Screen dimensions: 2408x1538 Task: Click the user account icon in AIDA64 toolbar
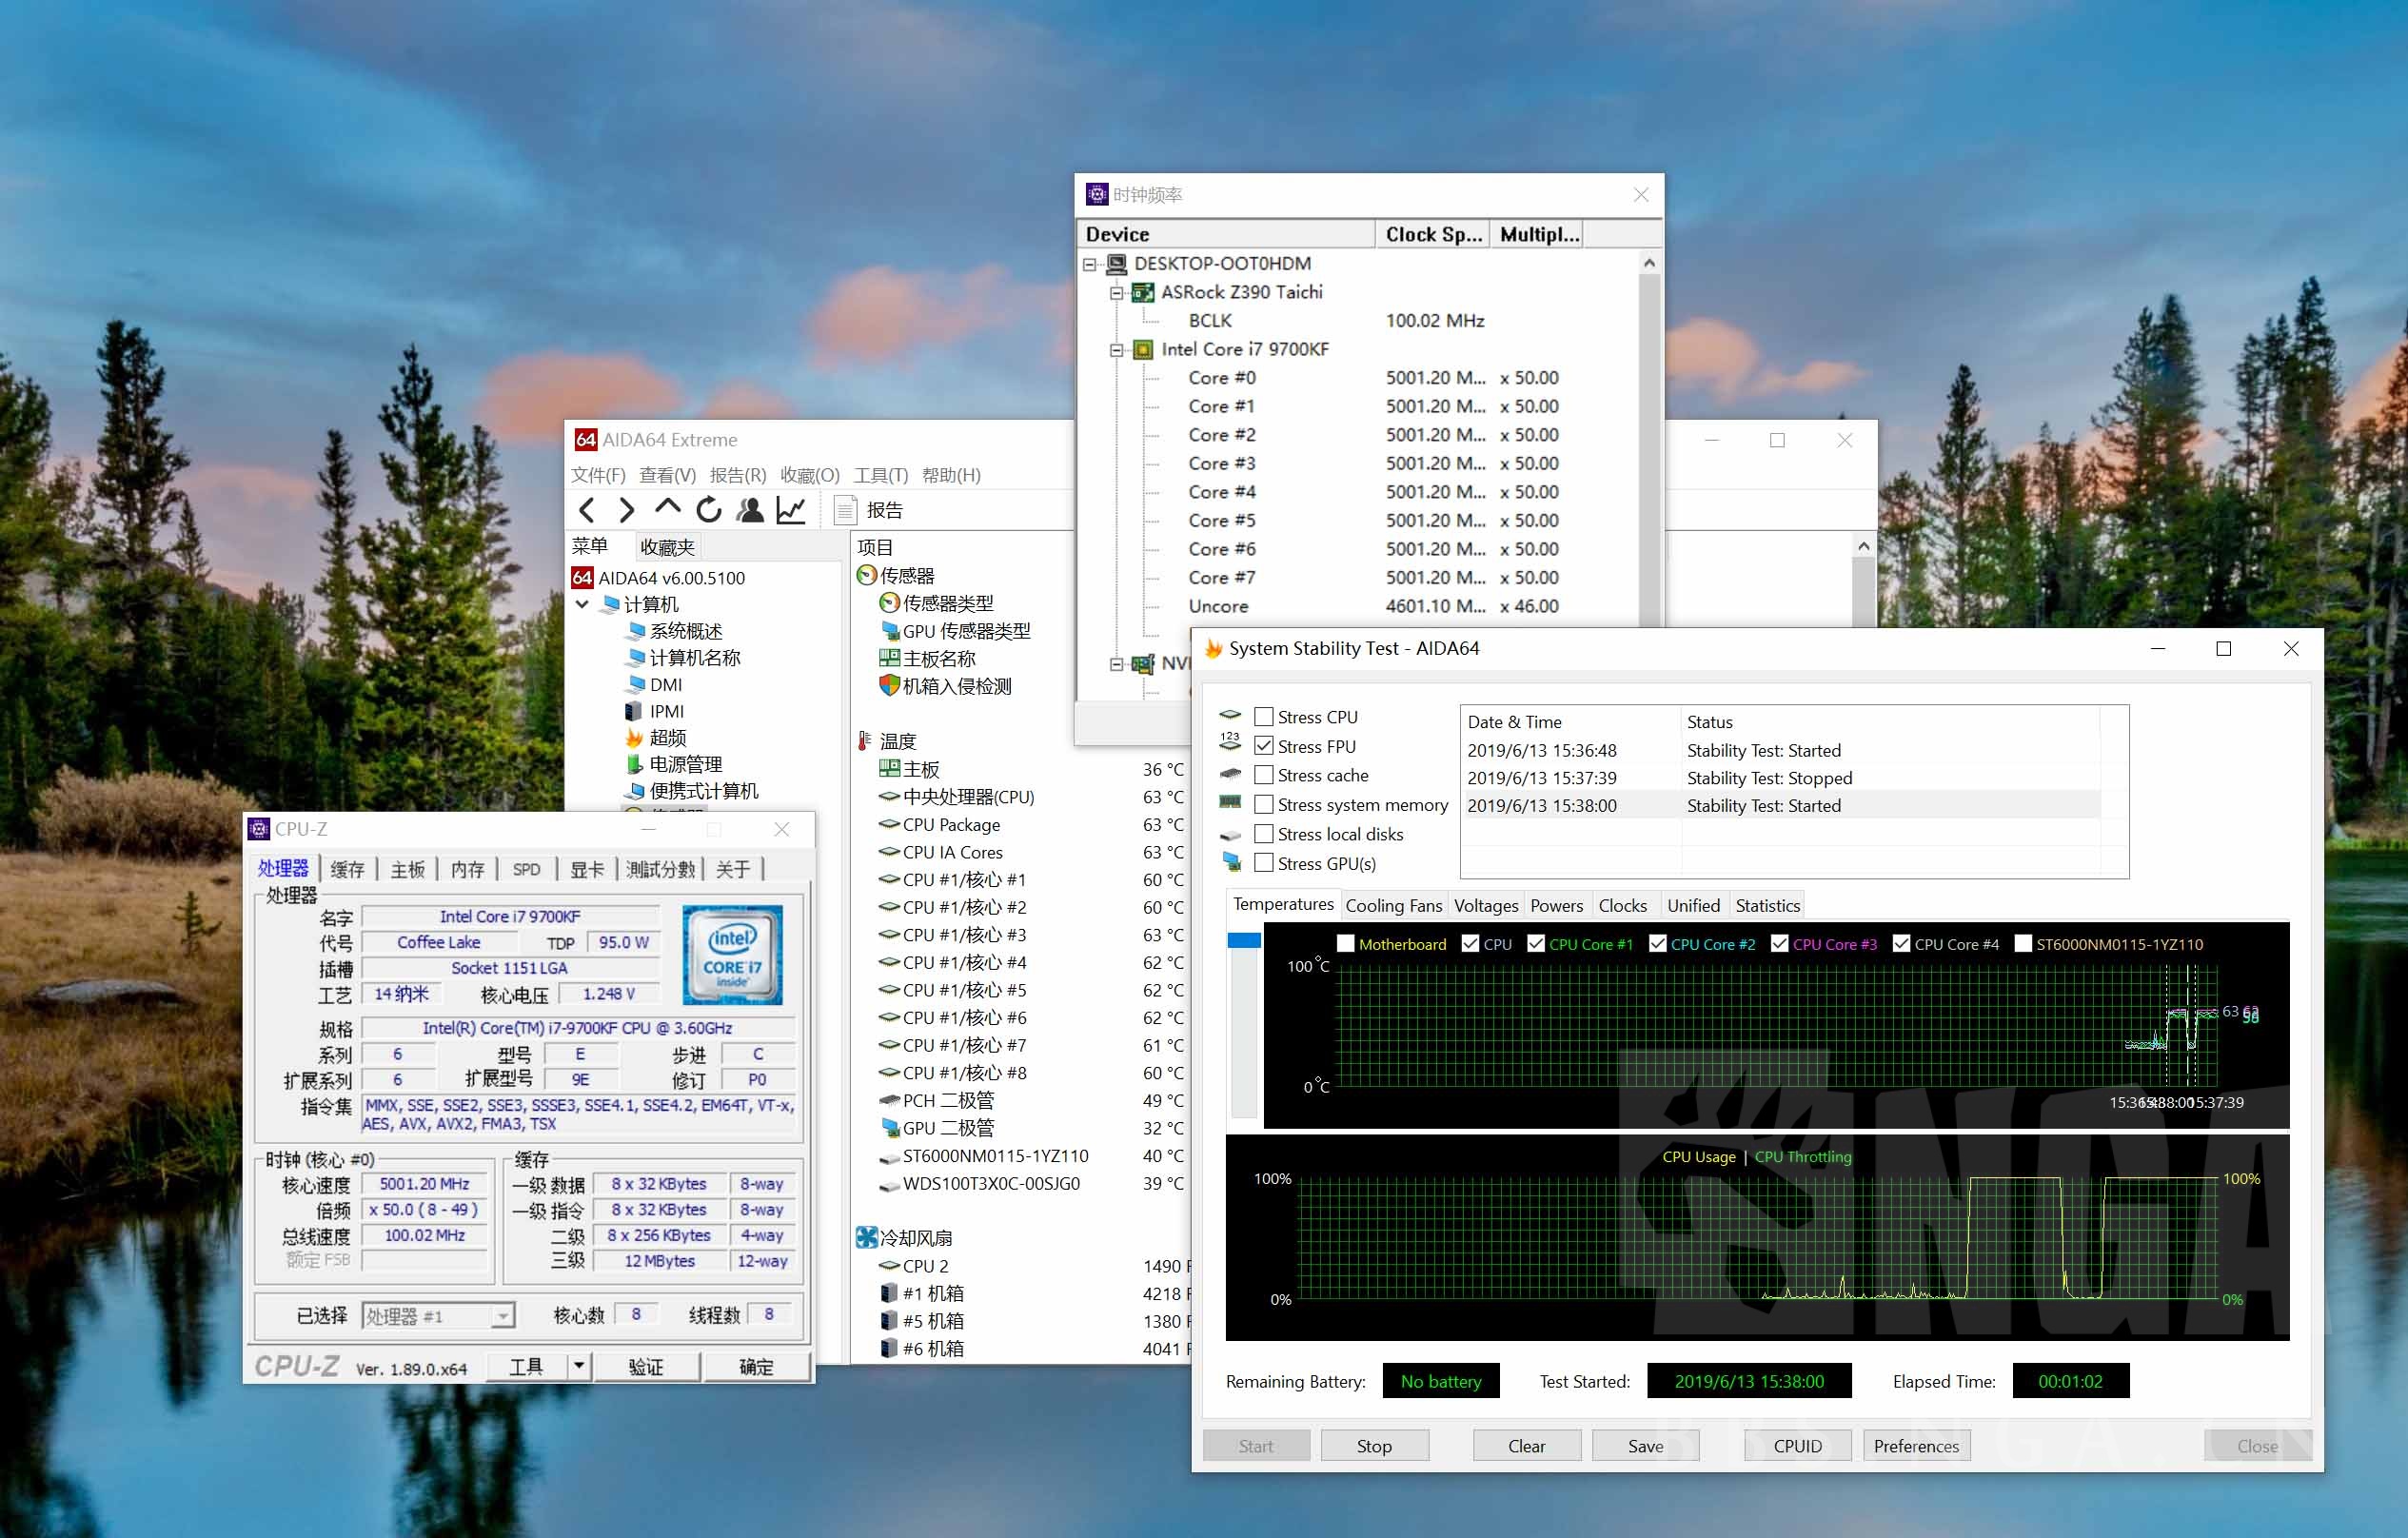tap(750, 510)
